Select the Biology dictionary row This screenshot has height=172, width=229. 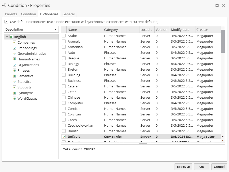coord(73,64)
